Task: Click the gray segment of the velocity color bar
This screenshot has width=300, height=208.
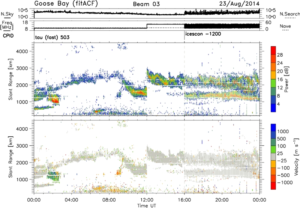Action: click(x=273, y=157)
